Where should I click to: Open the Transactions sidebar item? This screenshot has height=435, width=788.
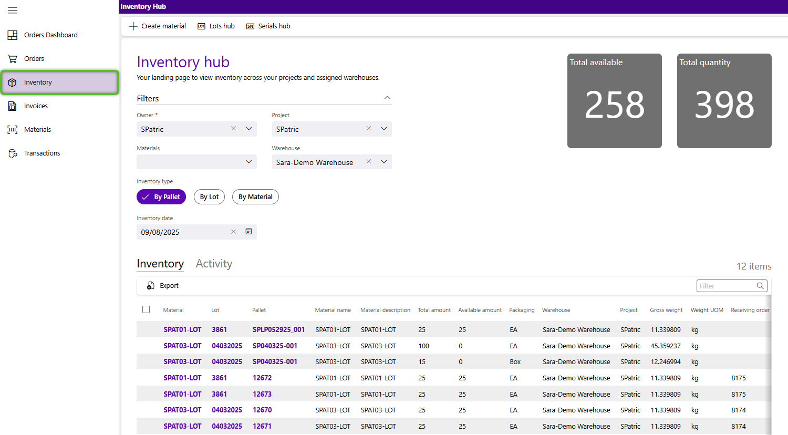tap(42, 153)
